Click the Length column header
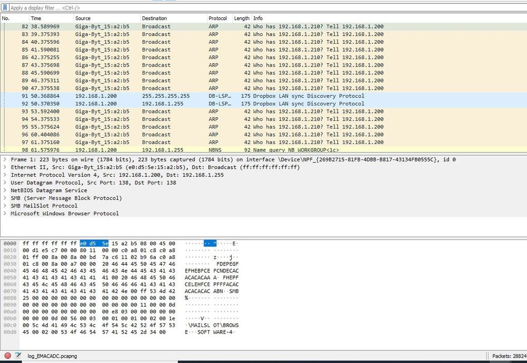The height and width of the screenshot is (363, 527). tap(242, 17)
